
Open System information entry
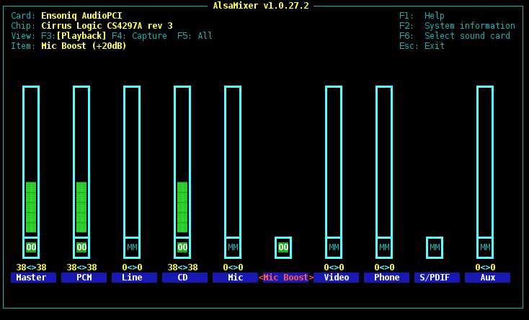(457, 26)
